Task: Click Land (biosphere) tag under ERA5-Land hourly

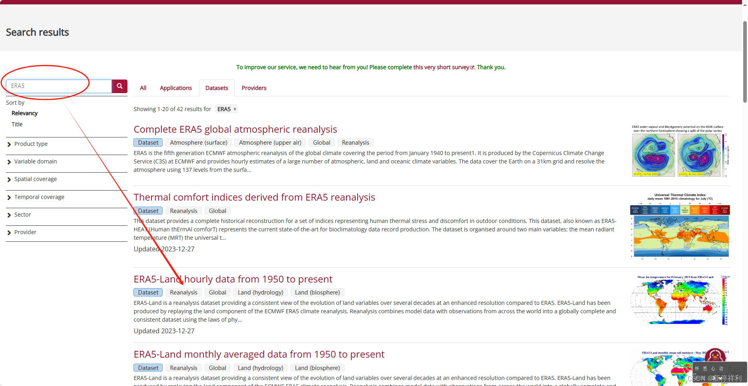Action: tap(318, 292)
